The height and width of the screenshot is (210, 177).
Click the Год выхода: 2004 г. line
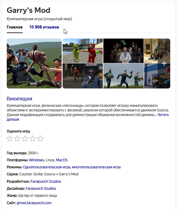[x=23, y=153]
